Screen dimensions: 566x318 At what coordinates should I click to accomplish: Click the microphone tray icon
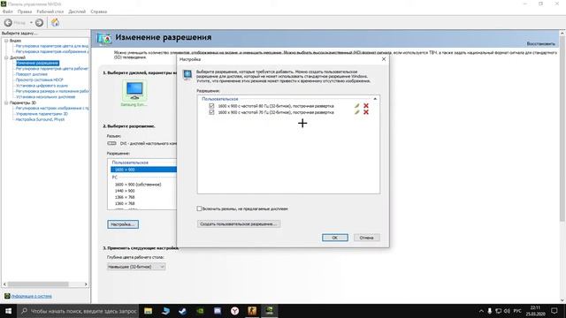click(x=490, y=311)
